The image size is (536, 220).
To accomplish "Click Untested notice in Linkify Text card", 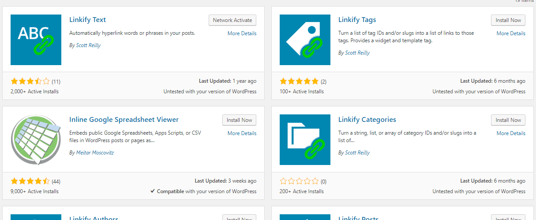I will pyautogui.click(x=210, y=92).
